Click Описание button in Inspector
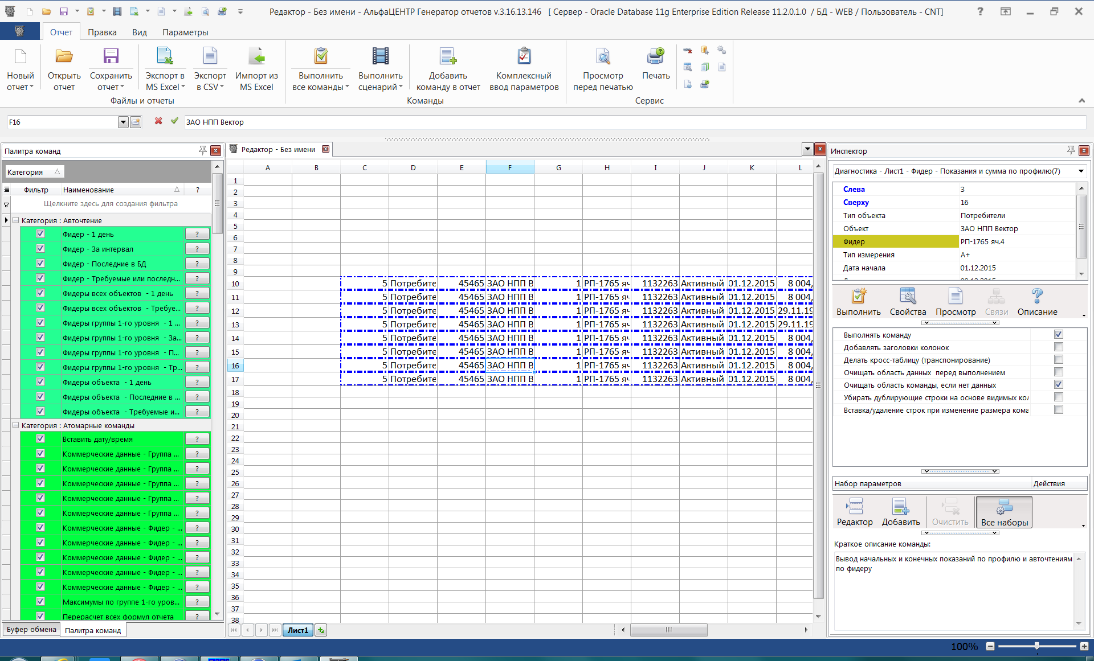 (1037, 302)
